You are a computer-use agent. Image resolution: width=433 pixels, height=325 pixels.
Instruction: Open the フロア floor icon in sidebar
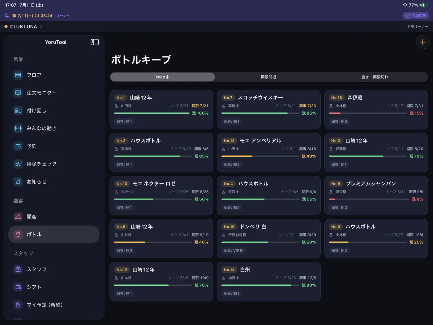coord(18,75)
